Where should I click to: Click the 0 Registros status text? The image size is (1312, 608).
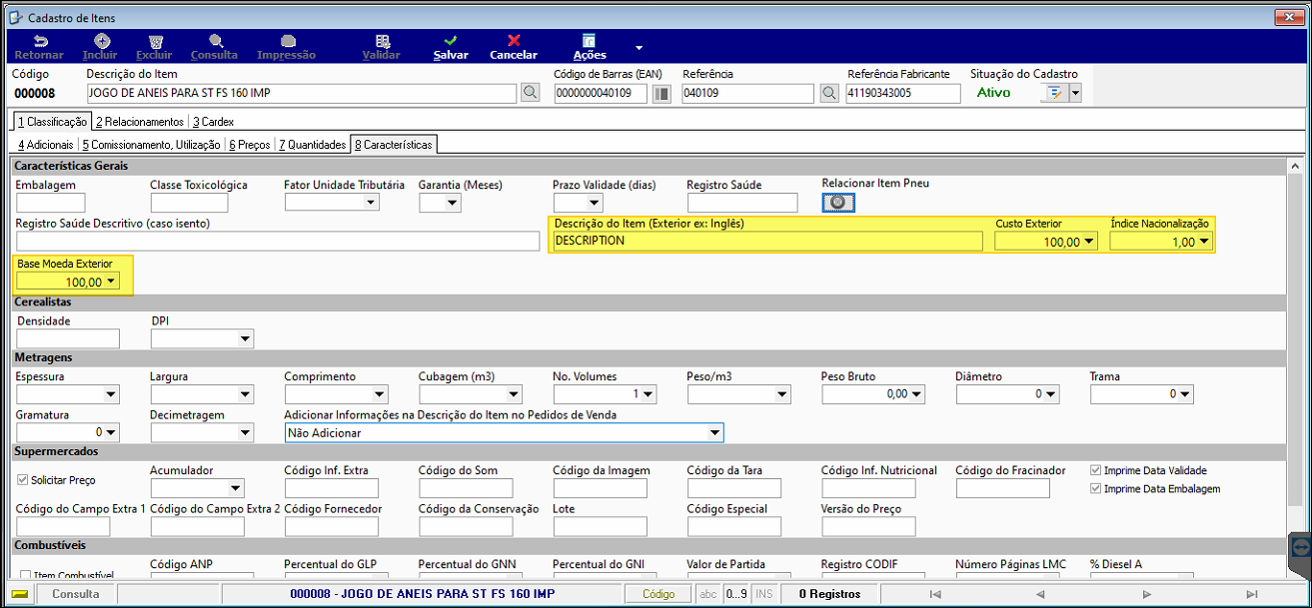(x=829, y=594)
